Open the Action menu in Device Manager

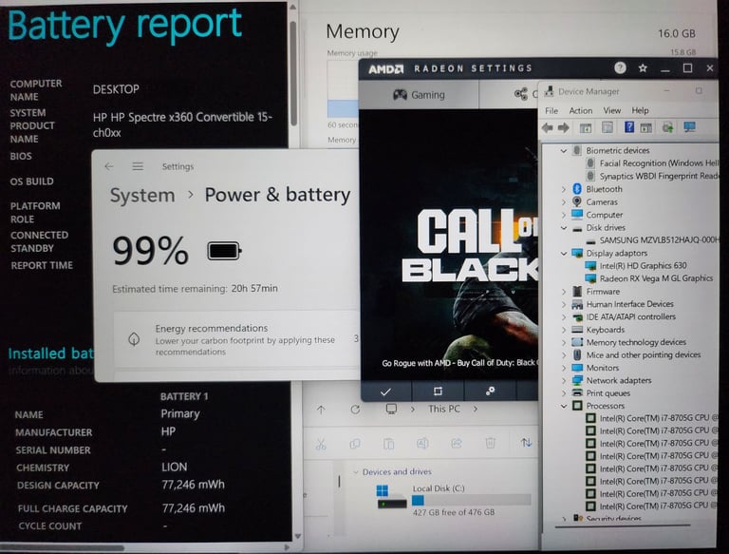581,111
